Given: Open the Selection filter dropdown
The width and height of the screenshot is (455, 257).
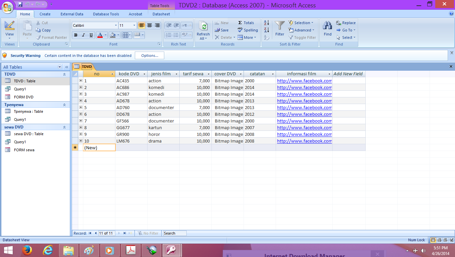Looking at the screenshot, I should [x=301, y=23].
